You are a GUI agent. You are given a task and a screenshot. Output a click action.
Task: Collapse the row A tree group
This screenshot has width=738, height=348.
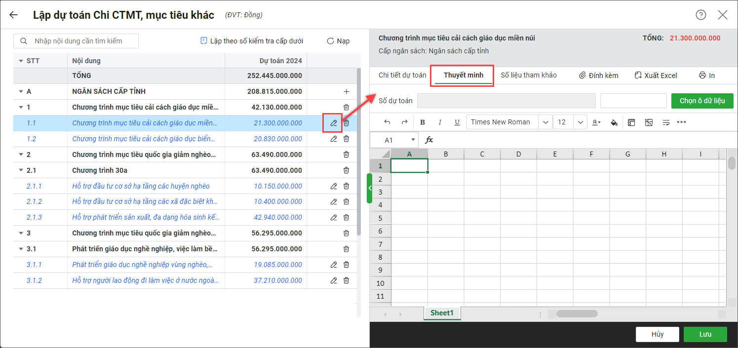point(21,91)
